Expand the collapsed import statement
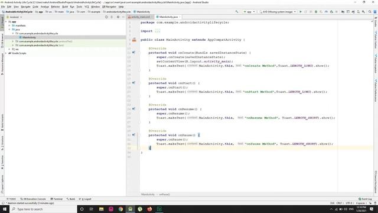This screenshot has width=378, height=213. [158, 31]
